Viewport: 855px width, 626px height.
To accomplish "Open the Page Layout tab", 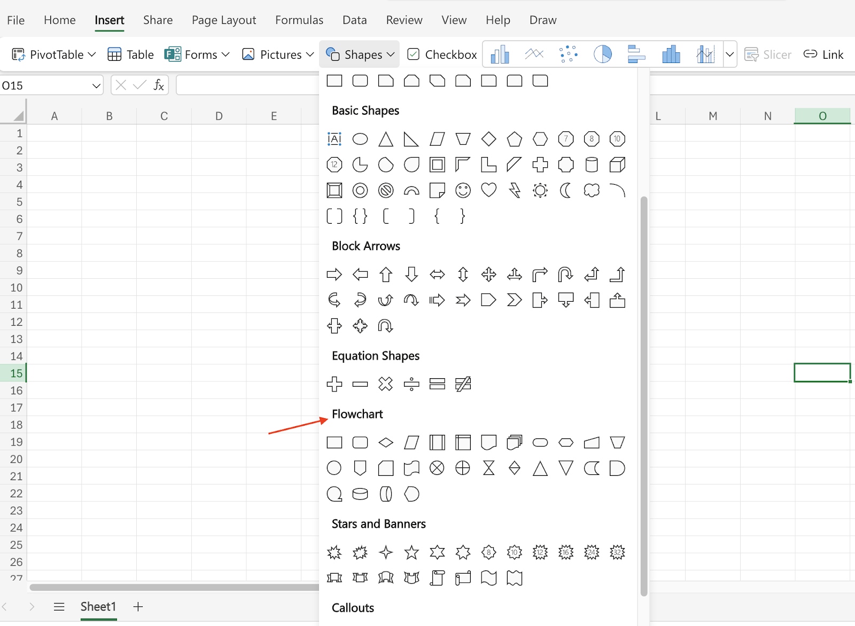I will tap(224, 20).
